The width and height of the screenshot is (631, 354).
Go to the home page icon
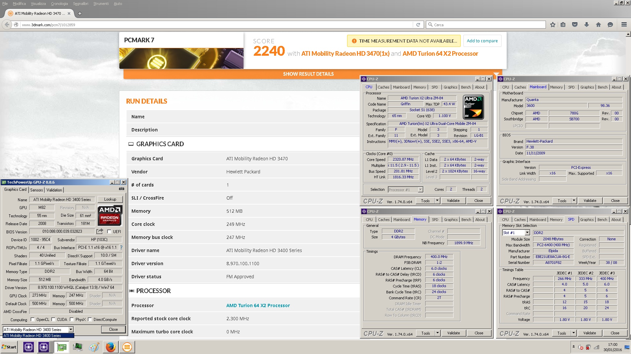[598, 25]
